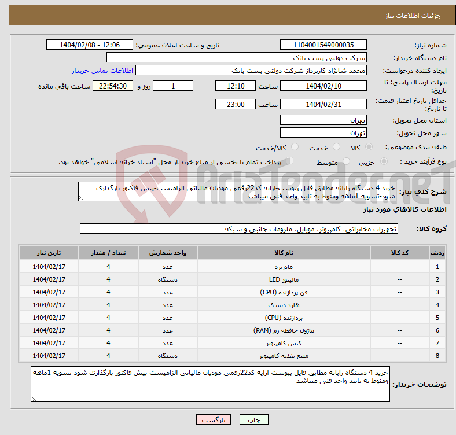Click the announcement date 1404/02/08 field

pyautogui.click(x=90, y=45)
